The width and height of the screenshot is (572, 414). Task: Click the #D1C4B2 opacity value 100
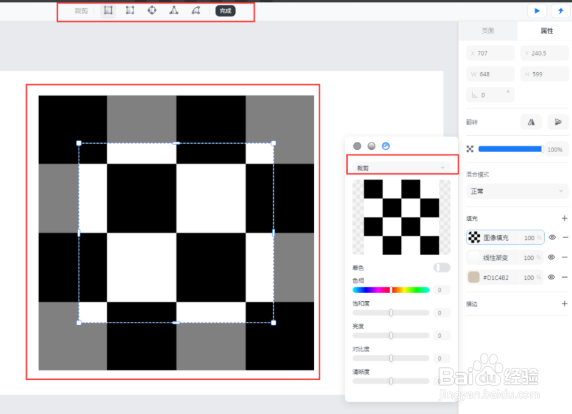529,278
